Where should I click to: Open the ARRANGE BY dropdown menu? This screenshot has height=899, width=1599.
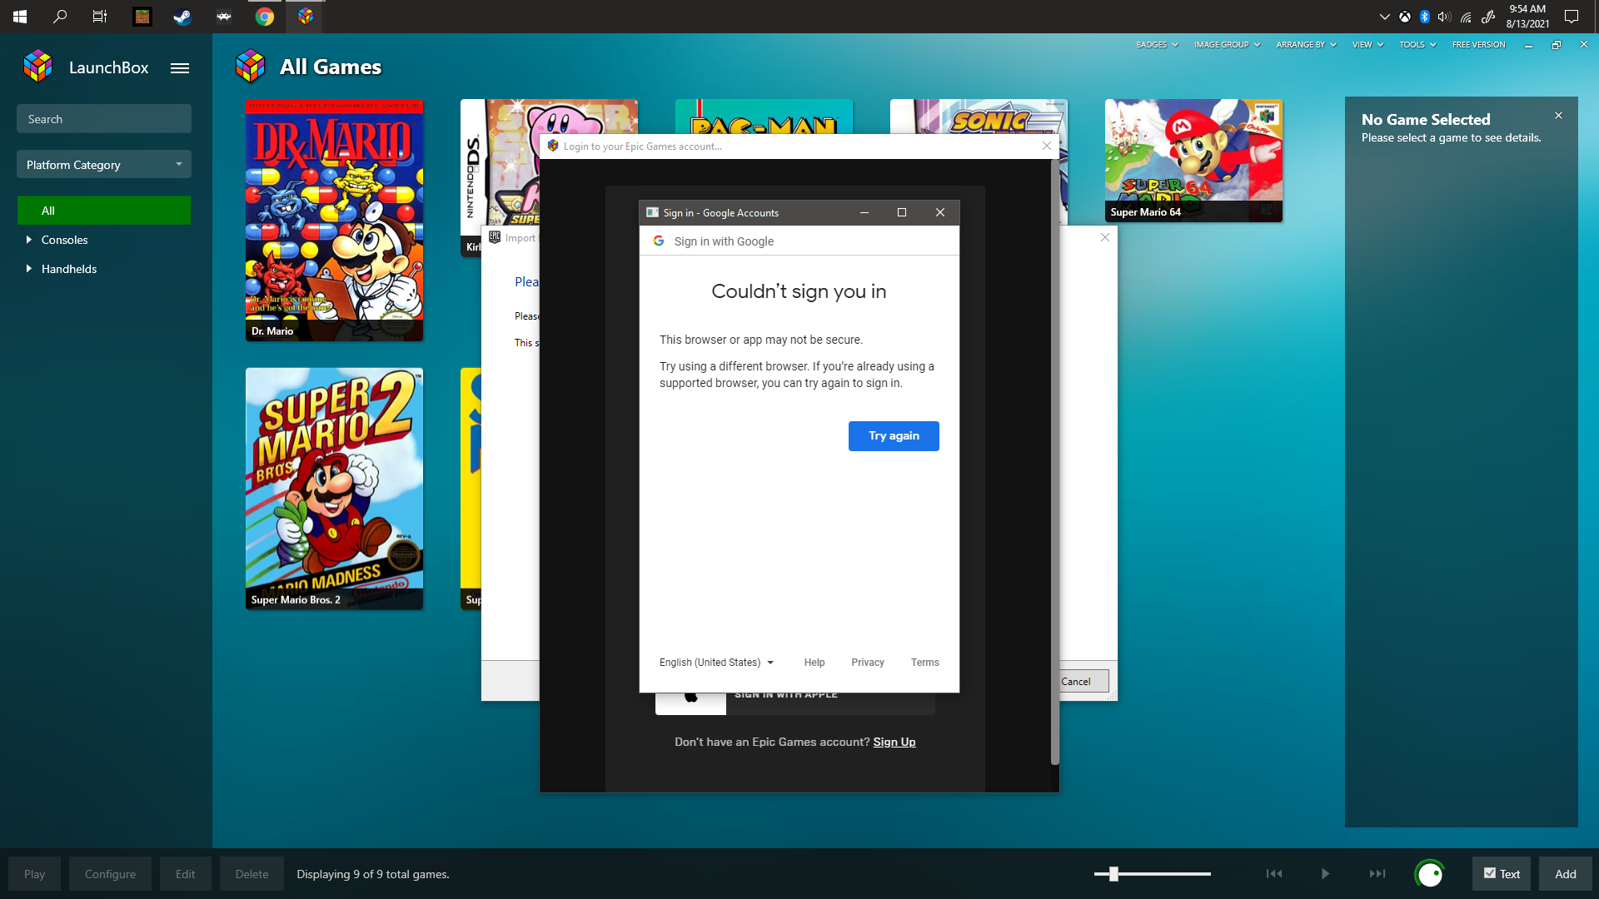[x=1306, y=45]
